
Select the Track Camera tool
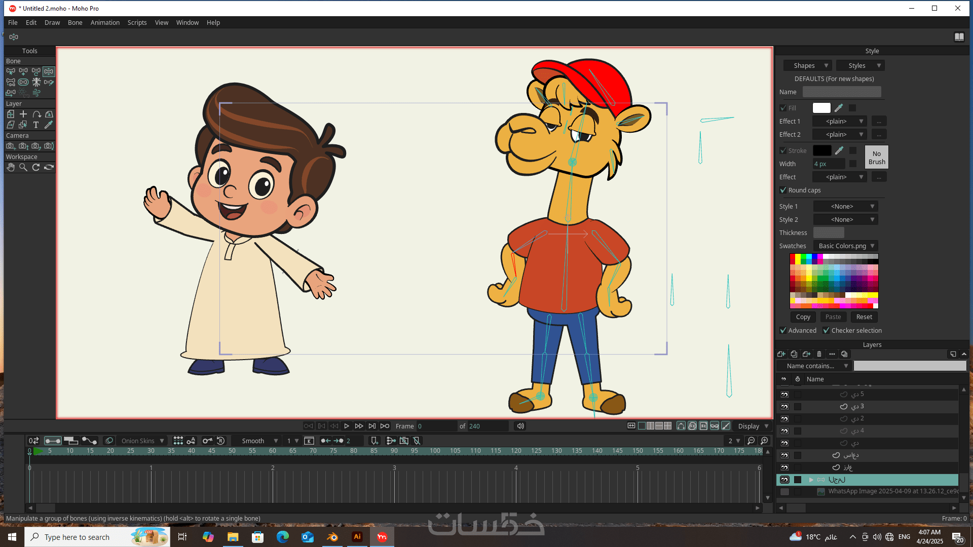(x=11, y=146)
